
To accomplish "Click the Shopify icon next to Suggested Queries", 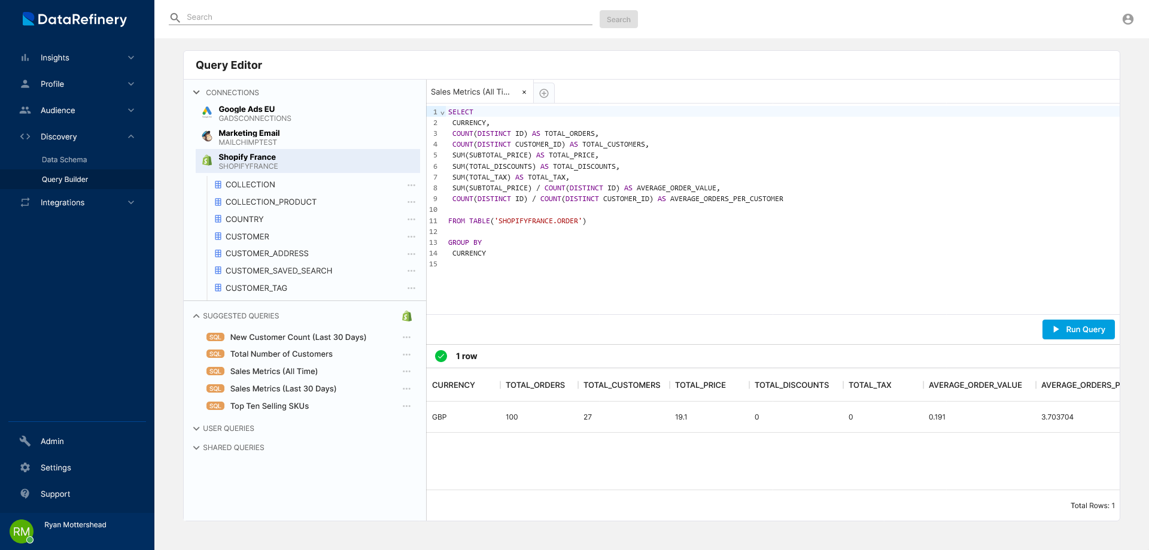I will coord(407,316).
